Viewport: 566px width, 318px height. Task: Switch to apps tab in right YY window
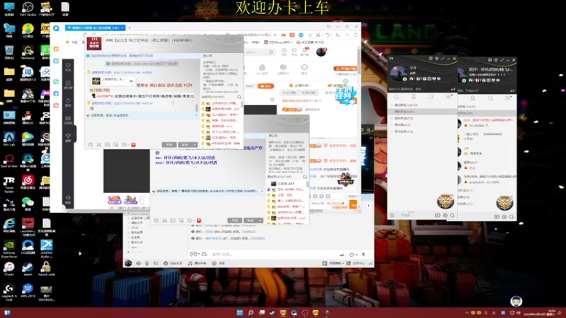508,98
